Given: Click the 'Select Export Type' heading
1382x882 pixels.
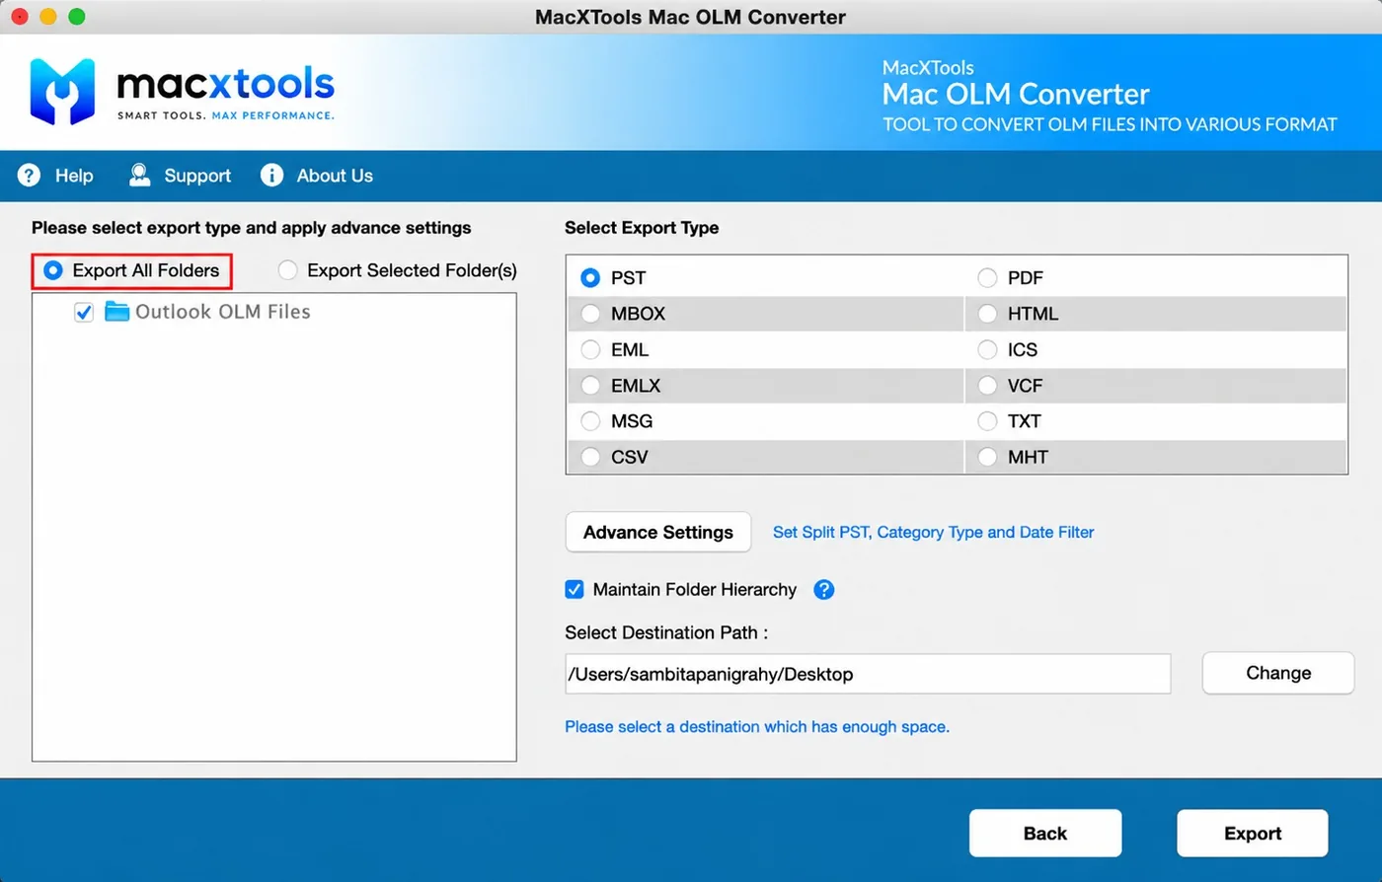Looking at the screenshot, I should pos(642,228).
